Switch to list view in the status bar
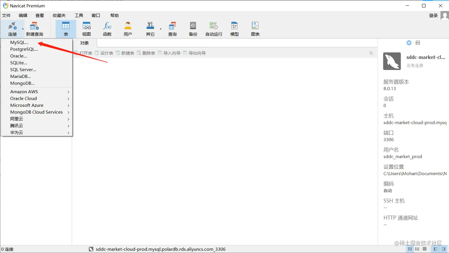This screenshot has width=449, height=253. point(417,249)
